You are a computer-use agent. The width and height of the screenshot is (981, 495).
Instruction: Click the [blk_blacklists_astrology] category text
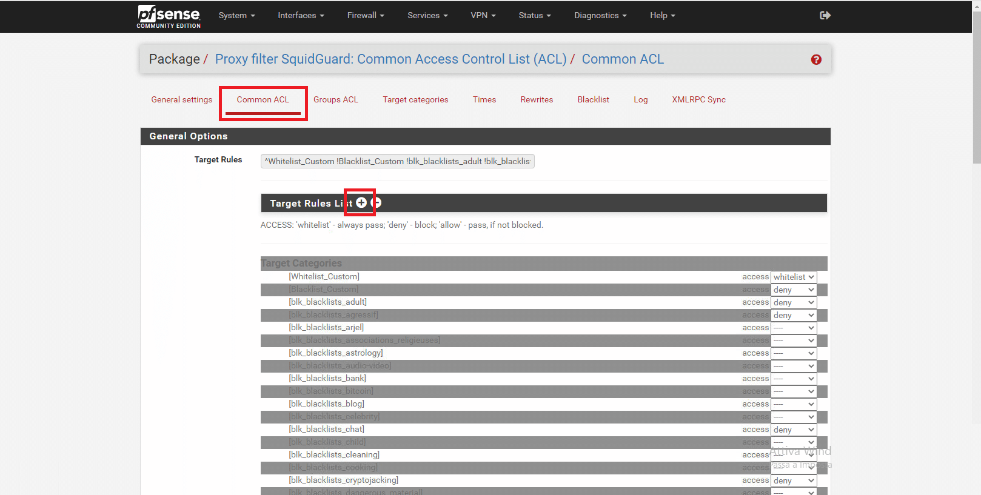click(335, 353)
